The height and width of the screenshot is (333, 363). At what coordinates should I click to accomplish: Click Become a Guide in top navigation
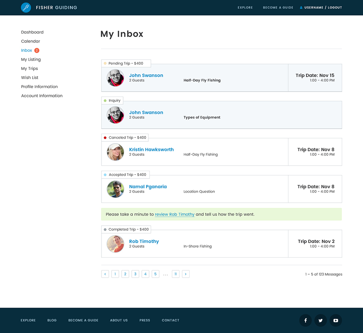coord(278,8)
